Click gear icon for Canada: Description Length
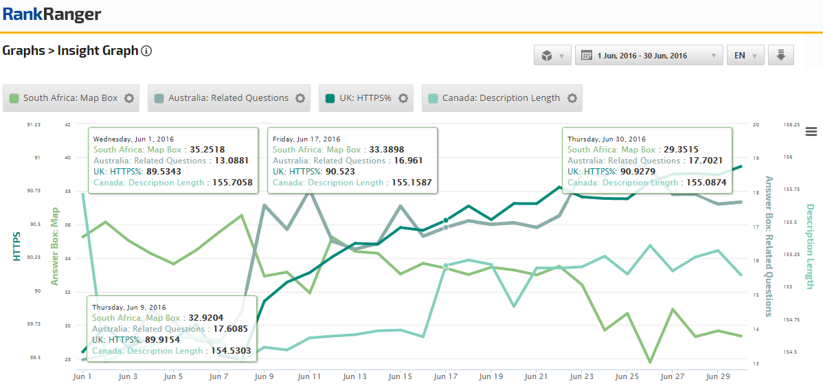Image resolution: width=823 pixels, height=388 pixels. [572, 98]
